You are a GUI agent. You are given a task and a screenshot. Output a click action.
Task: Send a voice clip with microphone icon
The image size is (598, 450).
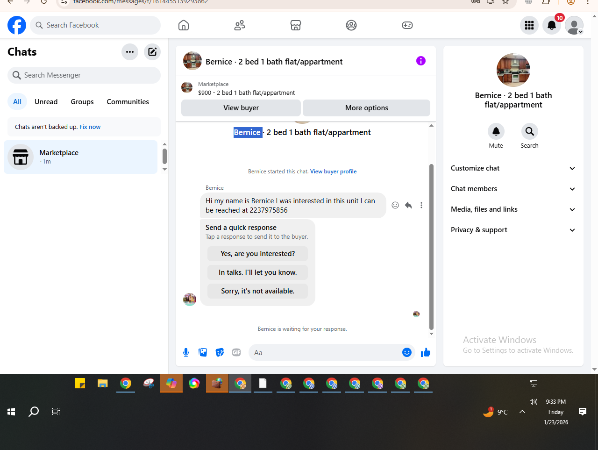[x=186, y=352]
